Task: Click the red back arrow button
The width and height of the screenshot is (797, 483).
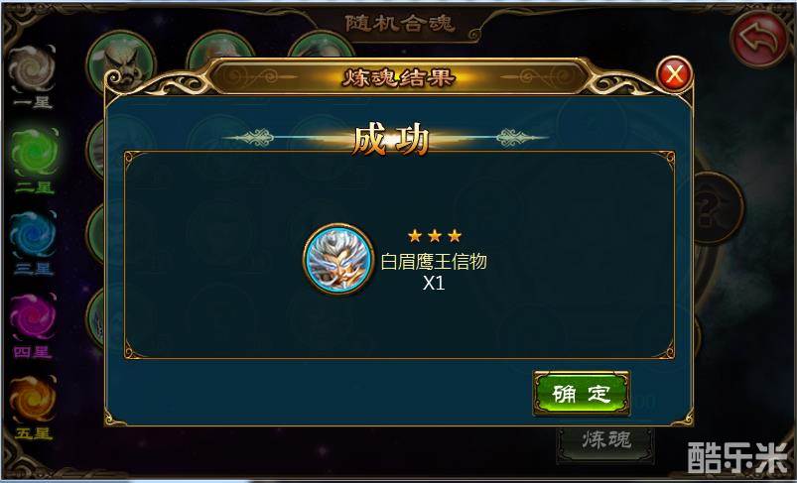Action: pos(759,38)
